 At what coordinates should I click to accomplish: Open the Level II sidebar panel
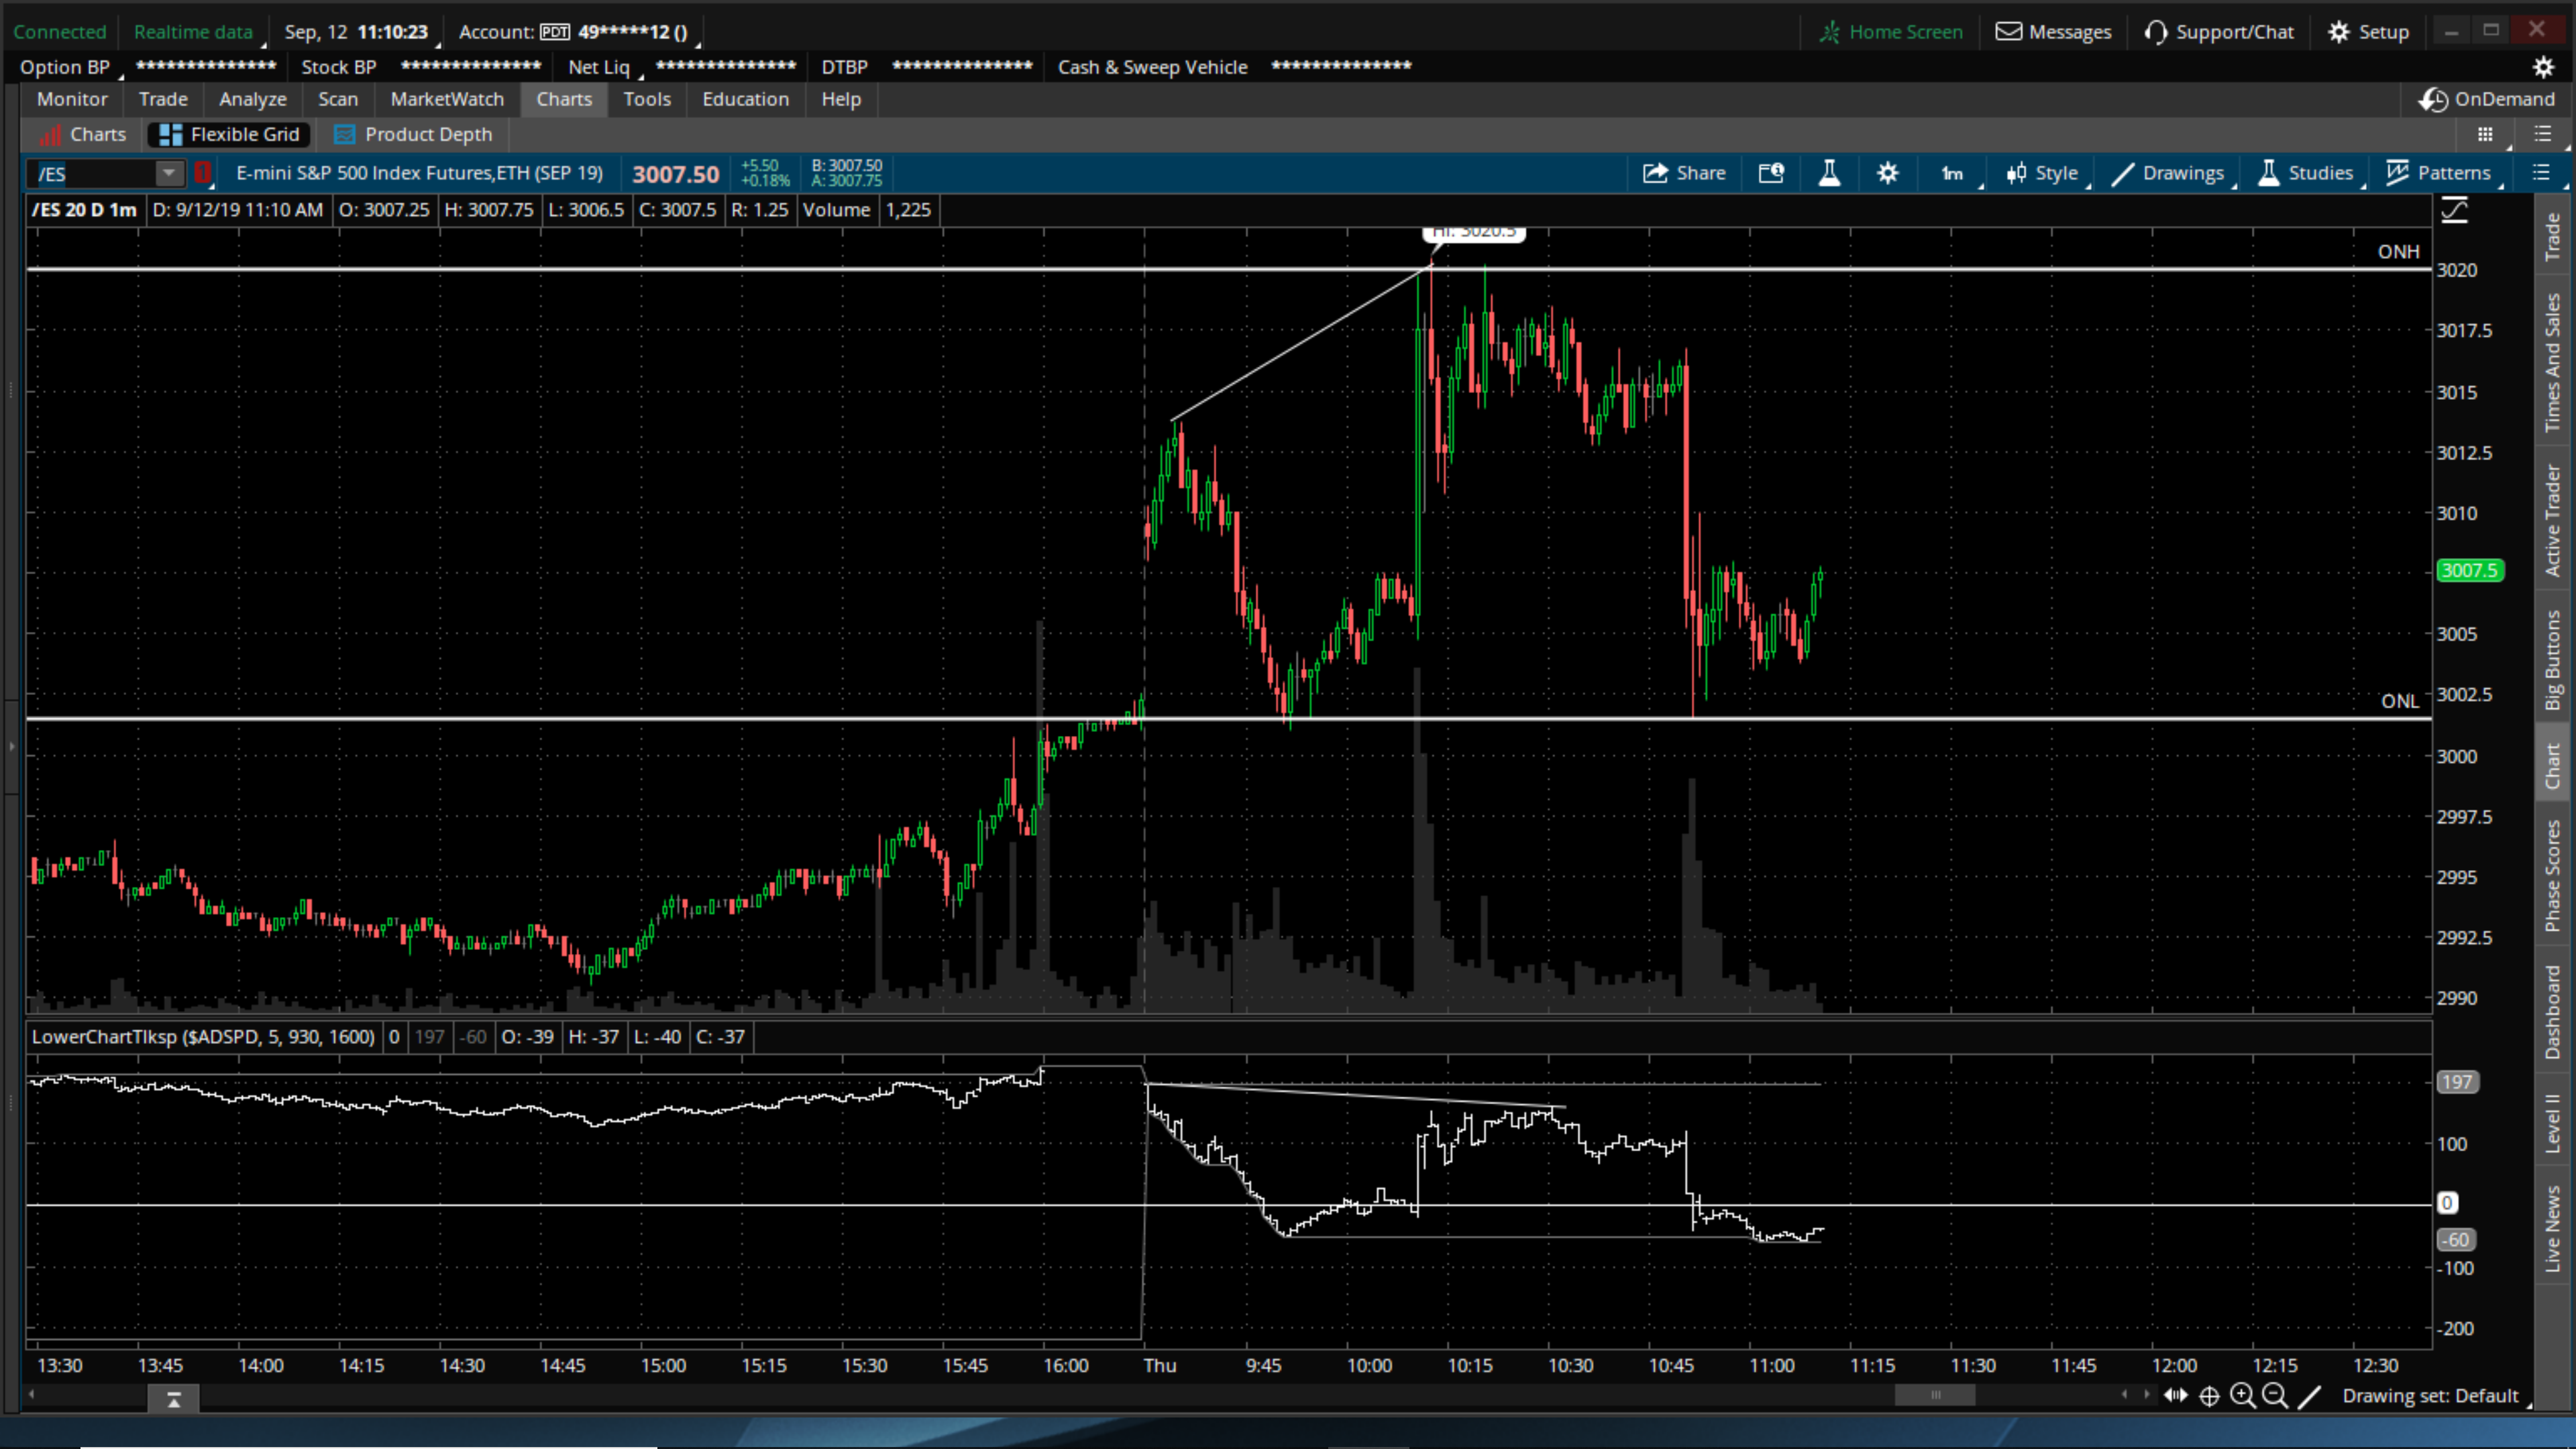(x=2554, y=1123)
